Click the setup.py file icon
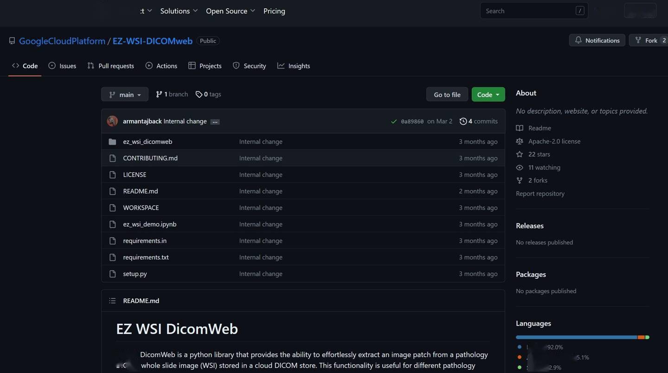Image resolution: width=668 pixels, height=373 pixels. click(x=112, y=274)
